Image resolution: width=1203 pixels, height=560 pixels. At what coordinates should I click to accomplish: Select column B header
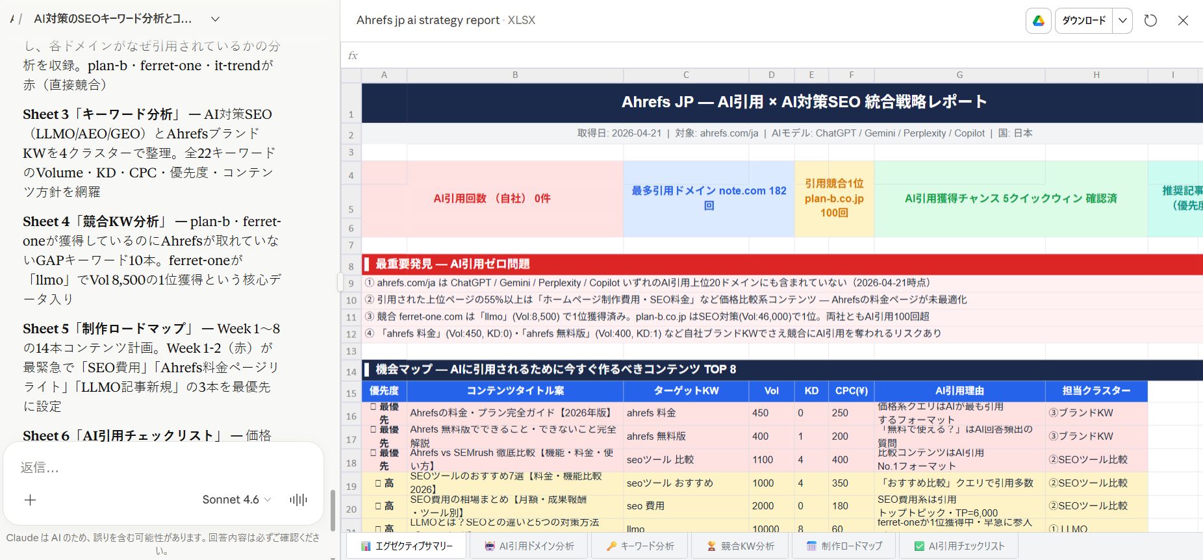coord(515,75)
